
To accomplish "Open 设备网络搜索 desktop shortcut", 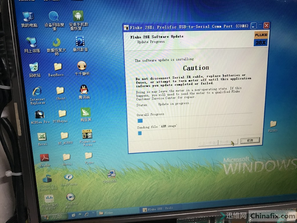I will click(54, 21).
